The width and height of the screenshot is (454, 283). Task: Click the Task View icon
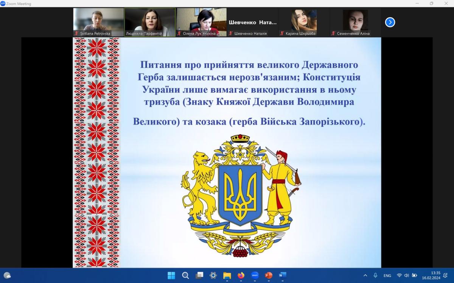click(x=199, y=275)
